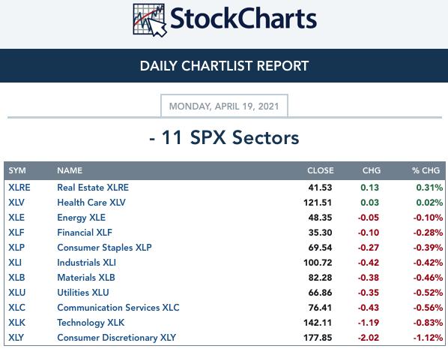Open Consumer Discretionary XLY link
Viewport: 448px width, 349px height.
click(117, 338)
